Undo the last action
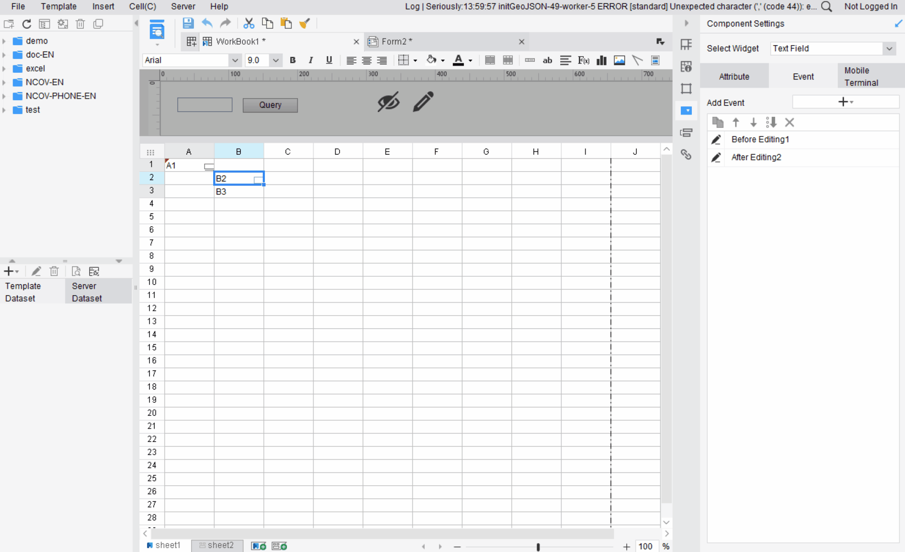Image resolution: width=905 pixels, height=552 pixels. tap(207, 23)
